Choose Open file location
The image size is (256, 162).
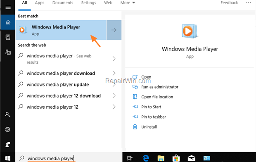click(x=153, y=97)
